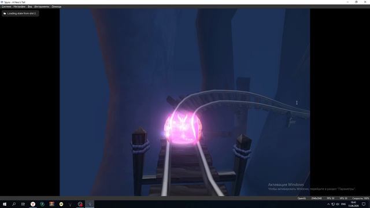This screenshot has height=208, width=370.
Task: Open the Помощь menu
Action: (57, 6)
